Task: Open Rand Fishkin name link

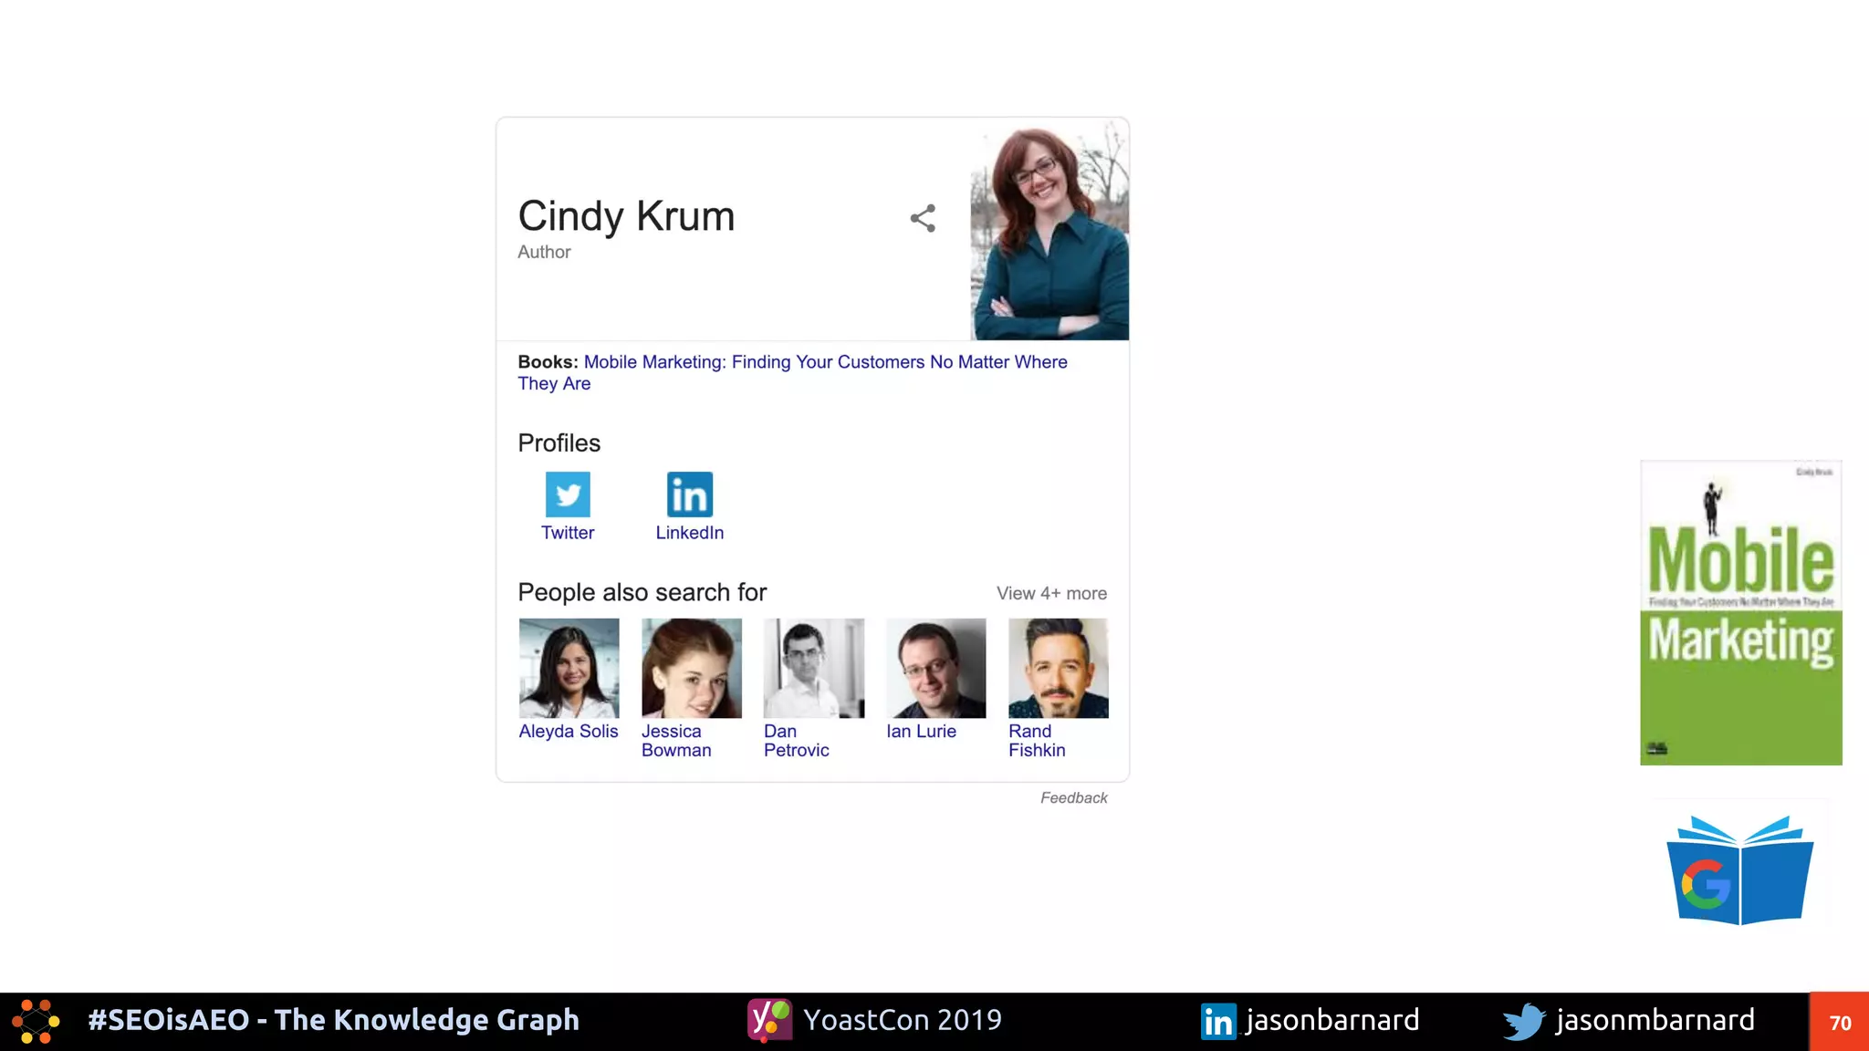Action: tap(1037, 741)
